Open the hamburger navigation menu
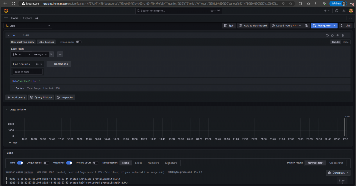Image resolution: width=356 pixels, height=186 pixels. [x=6, y=18]
